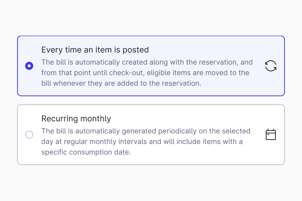Click the line starting "day at regular monthly intervals"
The height and width of the screenshot is (201, 302).
click(142, 142)
